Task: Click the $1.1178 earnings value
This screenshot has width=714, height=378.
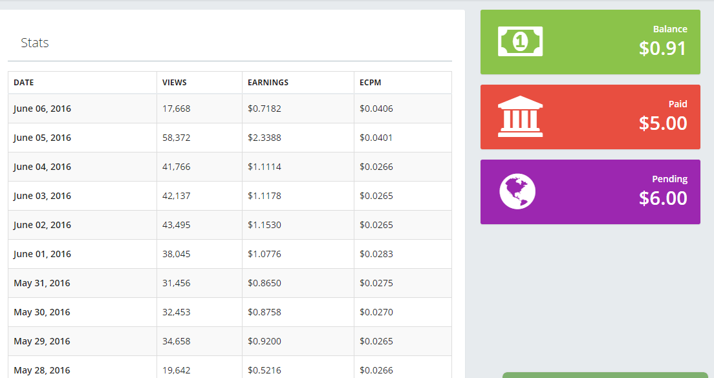Action: coord(265,196)
